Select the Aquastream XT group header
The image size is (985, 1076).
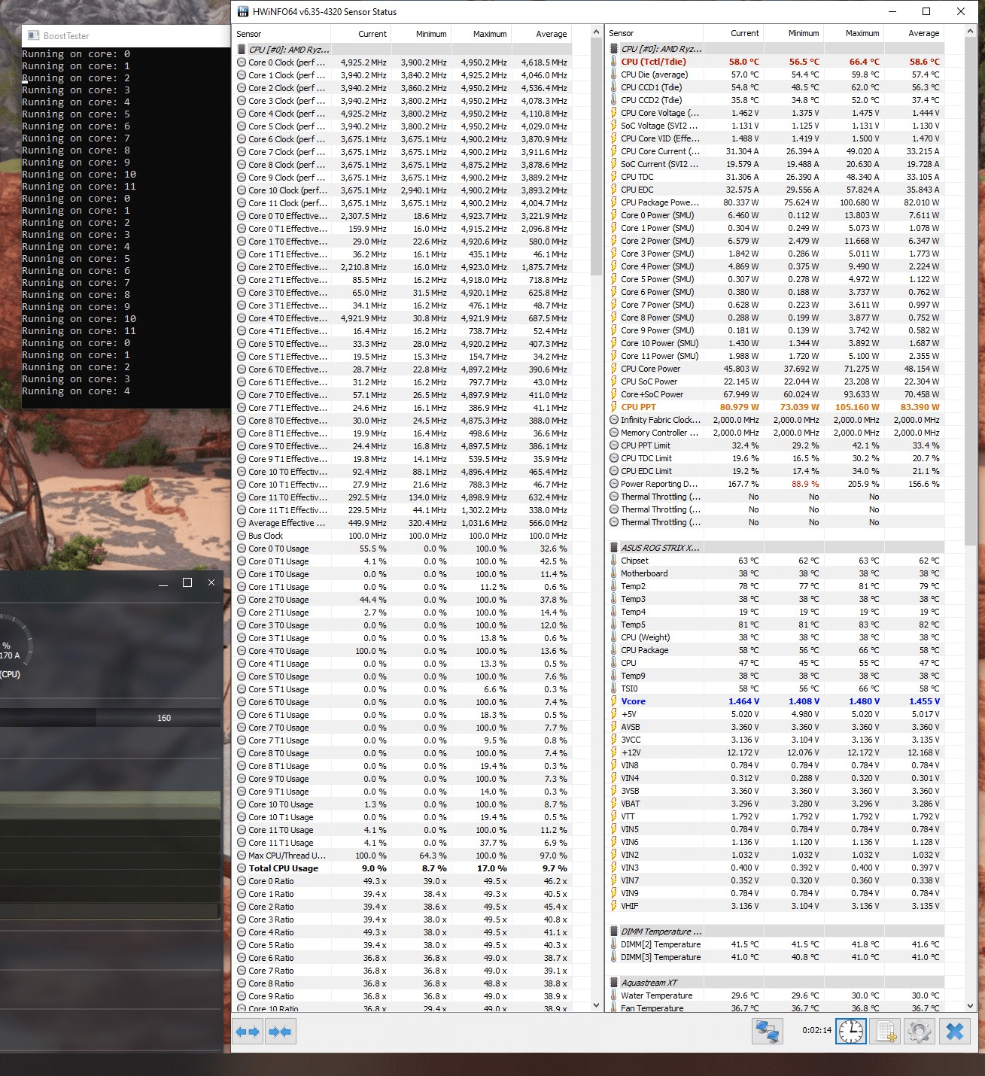pos(776,983)
